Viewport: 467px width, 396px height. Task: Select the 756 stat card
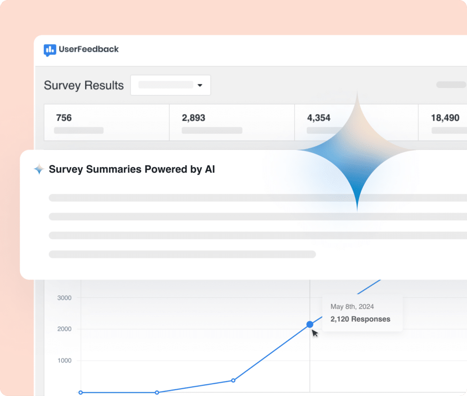(107, 122)
